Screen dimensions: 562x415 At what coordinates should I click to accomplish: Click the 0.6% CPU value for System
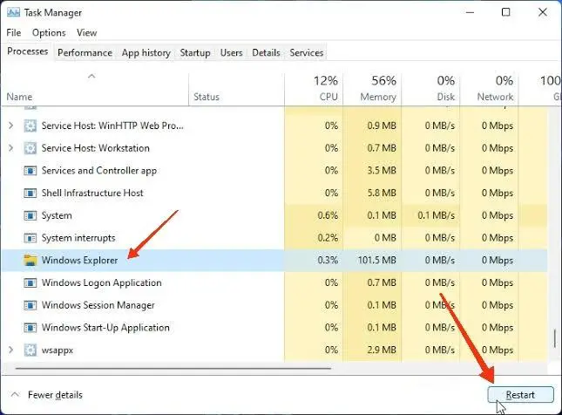tap(328, 215)
